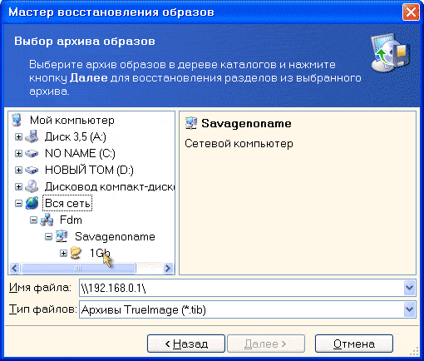Select the 1Gb shared folder
This screenshot has width=424, height=361.
tap(100, 253)
